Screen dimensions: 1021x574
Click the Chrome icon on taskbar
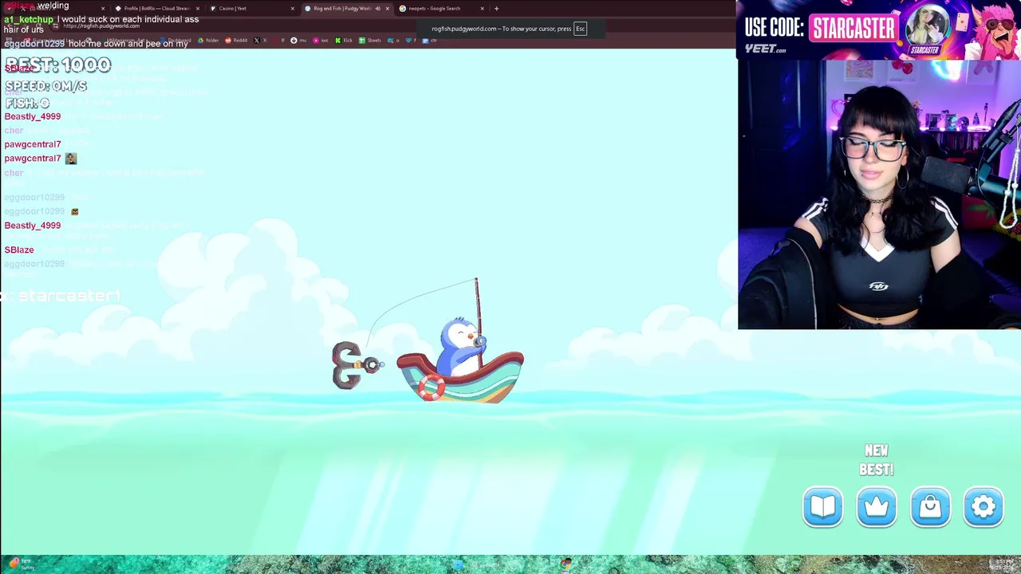[x=566, y=564]
